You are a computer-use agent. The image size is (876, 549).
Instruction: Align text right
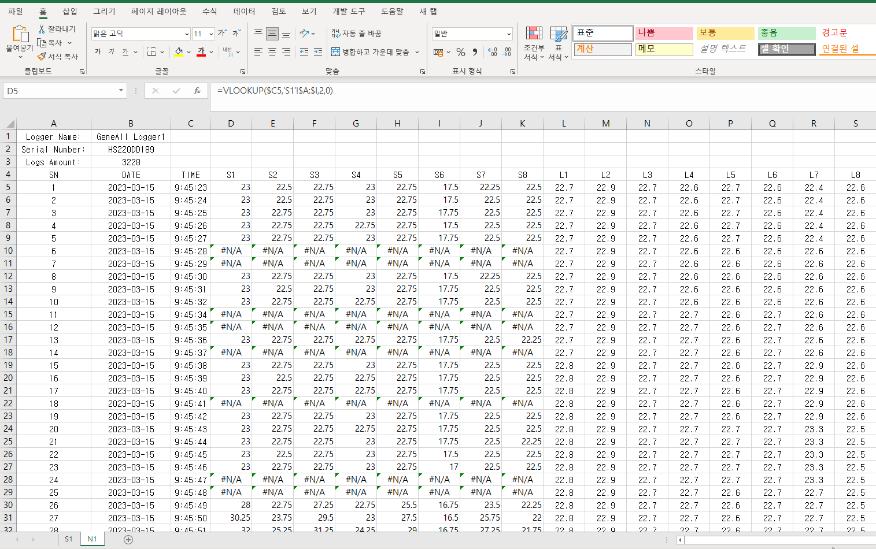tap(286, 52)
